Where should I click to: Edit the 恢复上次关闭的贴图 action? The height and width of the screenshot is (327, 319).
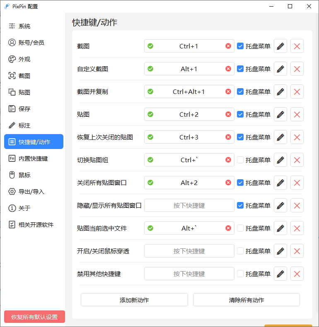point(280,137)
